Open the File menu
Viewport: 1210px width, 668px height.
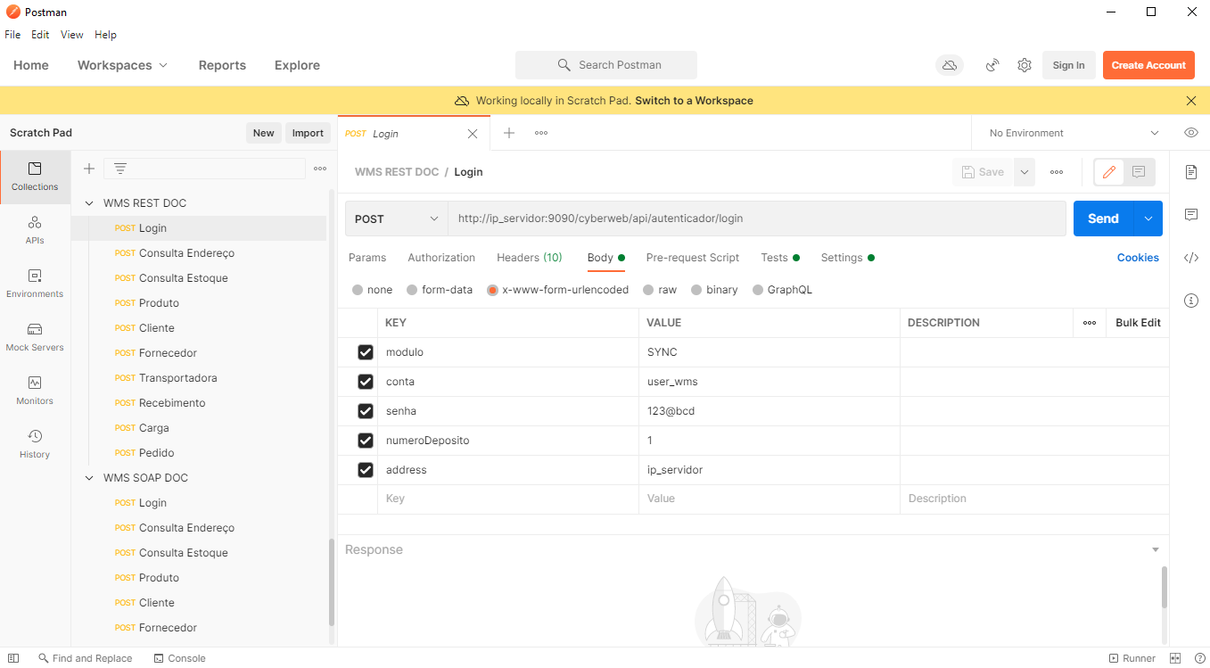pyautogui.click(x=12, y=35)
